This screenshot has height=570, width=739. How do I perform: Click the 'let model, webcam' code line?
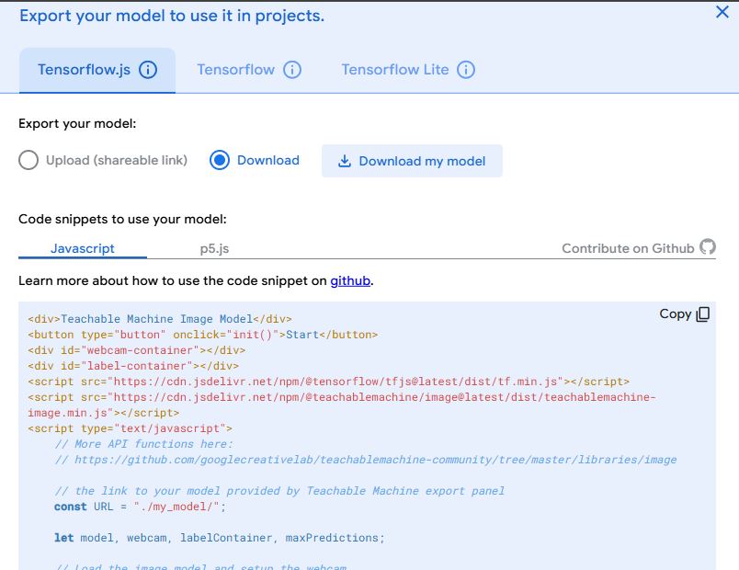219,538
